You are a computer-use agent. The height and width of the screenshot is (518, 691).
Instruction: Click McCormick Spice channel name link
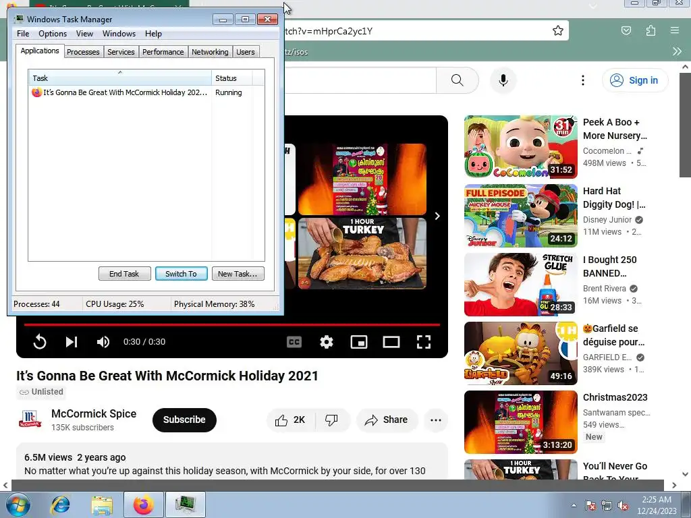point(94,413)
